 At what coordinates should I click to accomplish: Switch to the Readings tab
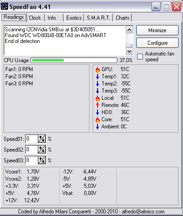tap(14, 17)
